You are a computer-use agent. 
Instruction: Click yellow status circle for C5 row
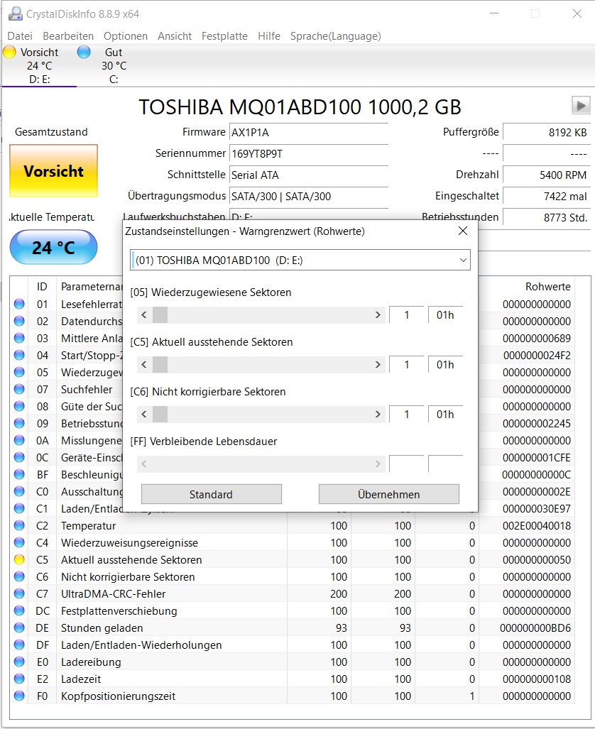click(19, 560)
